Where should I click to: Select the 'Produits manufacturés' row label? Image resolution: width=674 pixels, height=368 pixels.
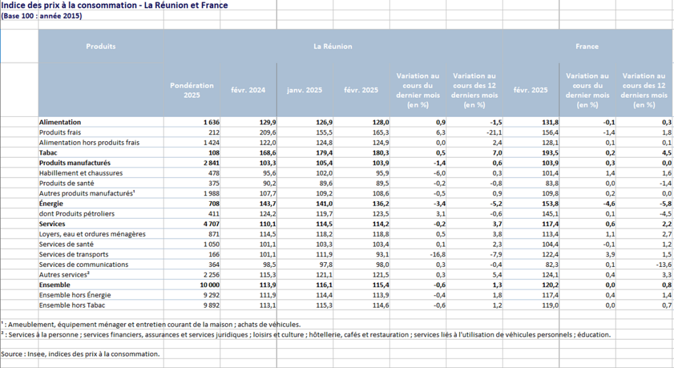click(75, 163)
